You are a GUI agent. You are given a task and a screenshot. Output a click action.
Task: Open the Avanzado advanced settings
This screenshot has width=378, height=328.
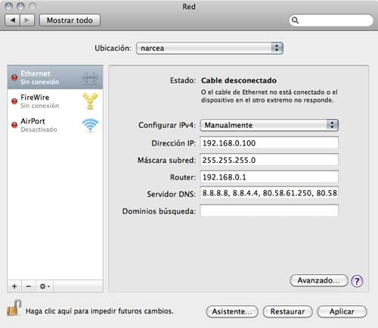[x=319, y=280]
